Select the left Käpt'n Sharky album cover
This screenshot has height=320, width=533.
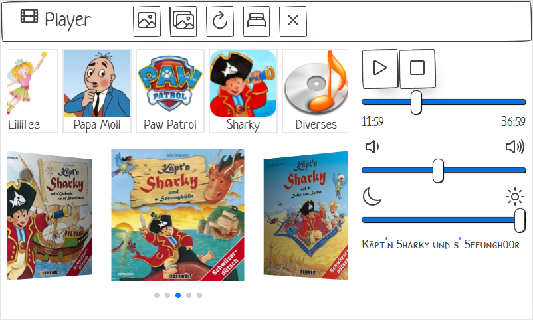[x=49, y=215]
